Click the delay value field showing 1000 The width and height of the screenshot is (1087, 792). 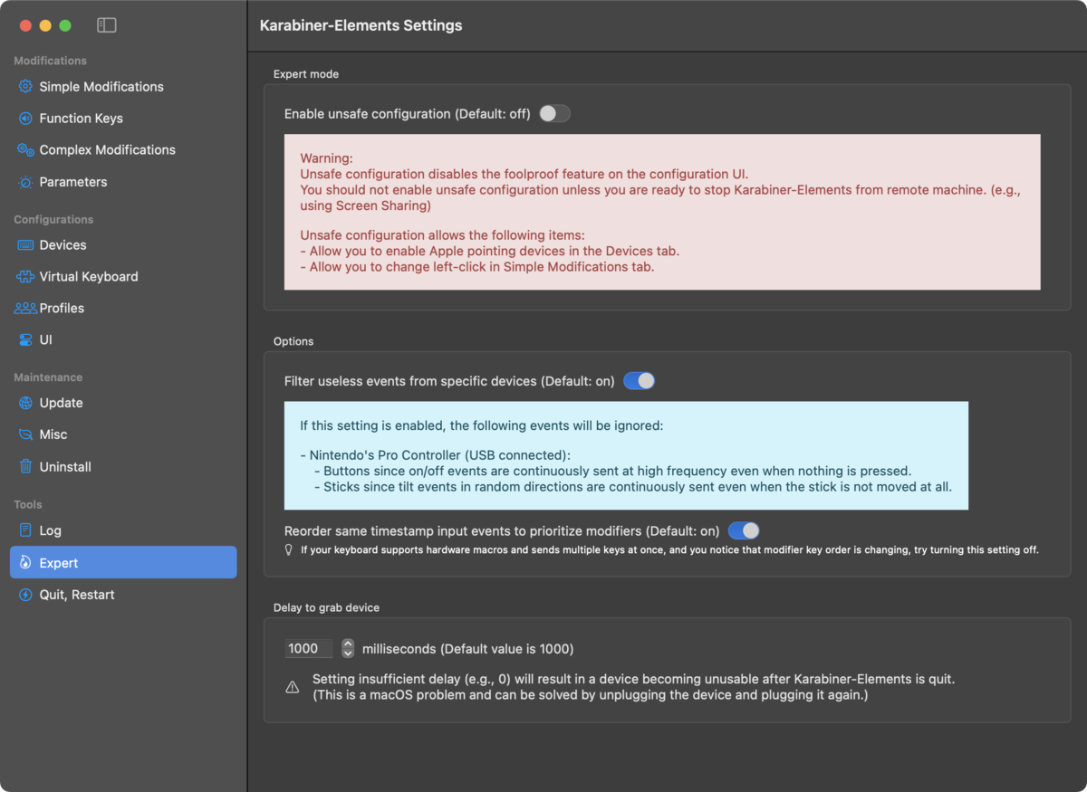click(309, 648)
